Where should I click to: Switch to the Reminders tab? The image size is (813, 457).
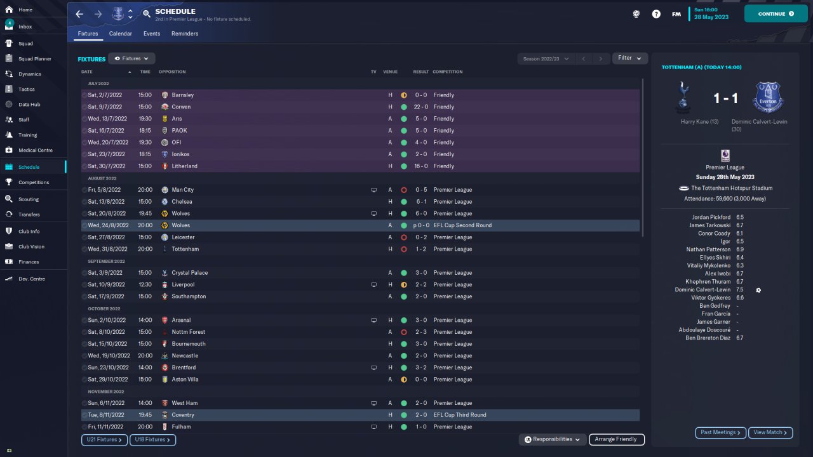click(x=185, y=34)
